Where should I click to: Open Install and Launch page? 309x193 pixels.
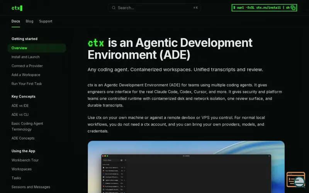pos(25,57)
